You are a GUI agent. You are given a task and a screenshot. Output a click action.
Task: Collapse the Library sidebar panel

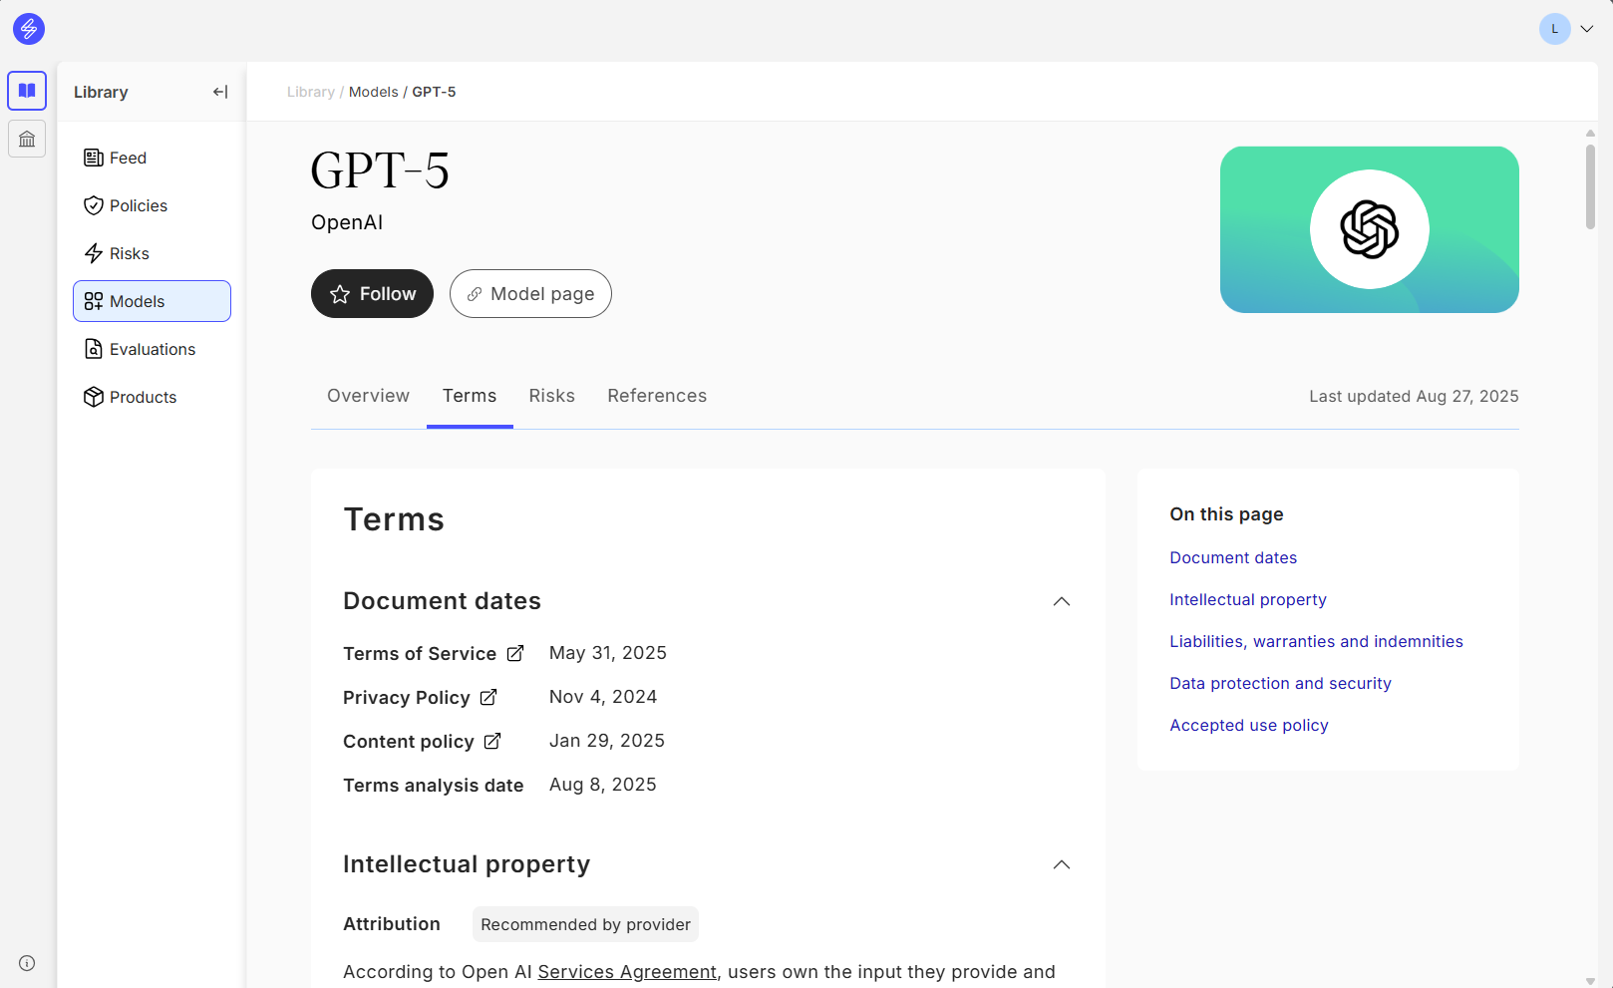[x=220, y=92]
